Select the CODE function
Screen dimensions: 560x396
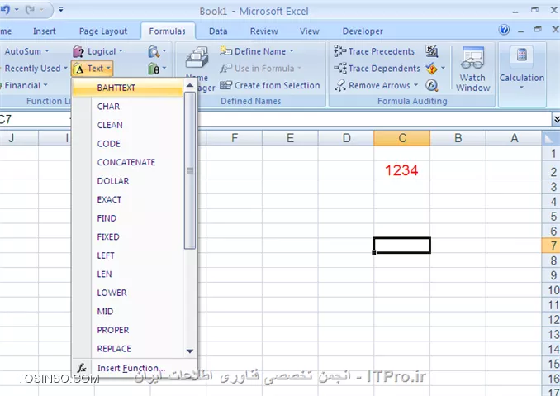128,144
